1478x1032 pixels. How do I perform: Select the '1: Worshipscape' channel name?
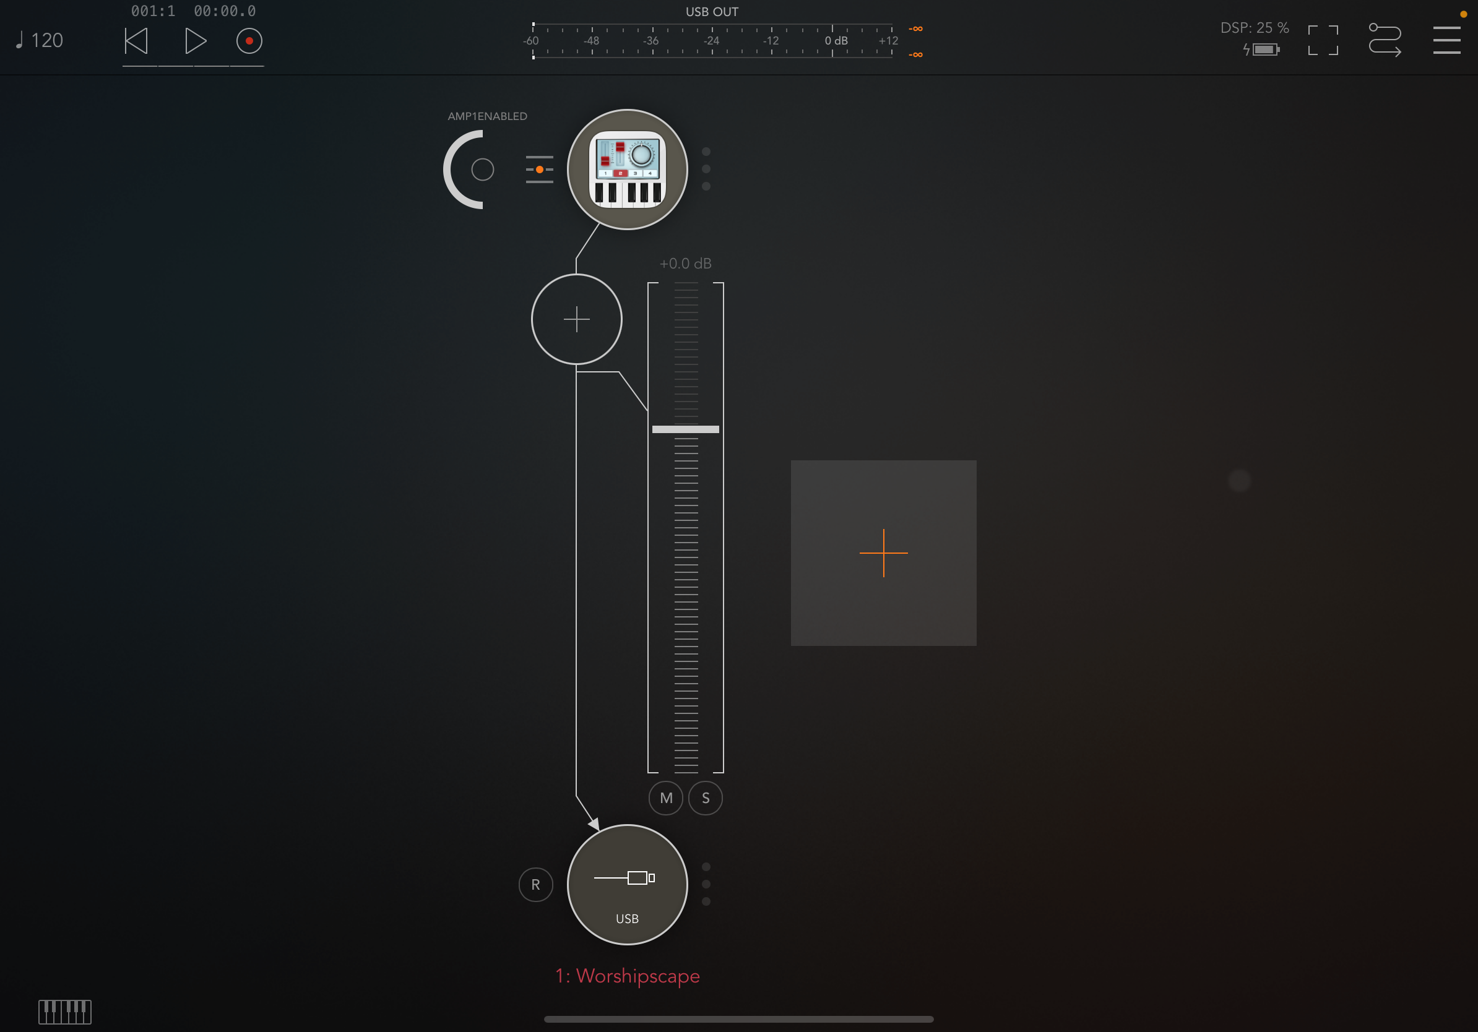point(628,977)
